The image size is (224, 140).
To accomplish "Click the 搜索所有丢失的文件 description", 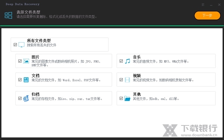I will point(41,45).
